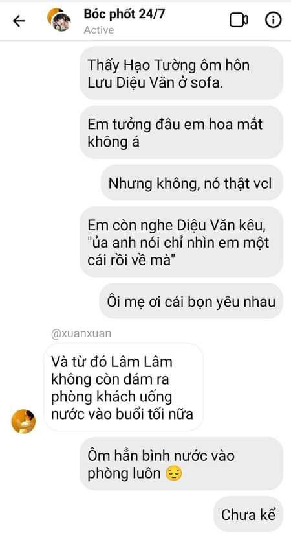Tap the 'Nhưng không, nó thật vcl' bubble
291x535 pixels.
pos(192,184)
